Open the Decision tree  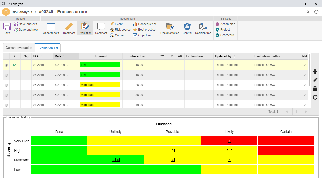[x=203, y=29]
